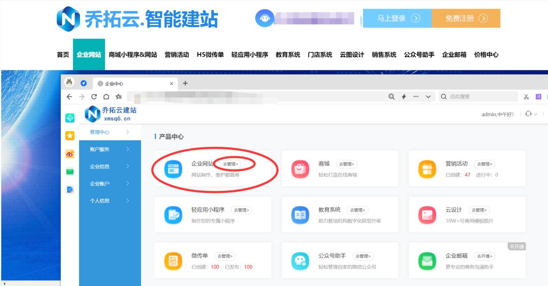The height and width of the screenshot is (286, 548).
Task: Open a new browser tab
Action: tap(185, 83)
